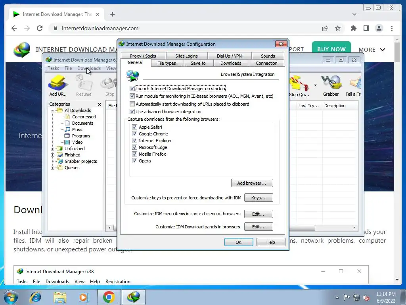This screenshot has width=406, height=305.
Task: Switch to Proxy / Socks tab
Action: (143, 56)
